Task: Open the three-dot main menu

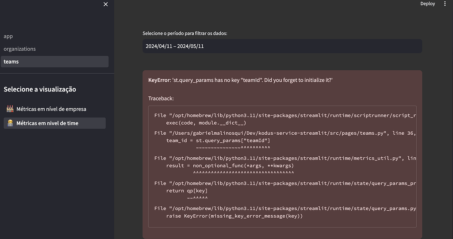Action: tap(445, 4)
